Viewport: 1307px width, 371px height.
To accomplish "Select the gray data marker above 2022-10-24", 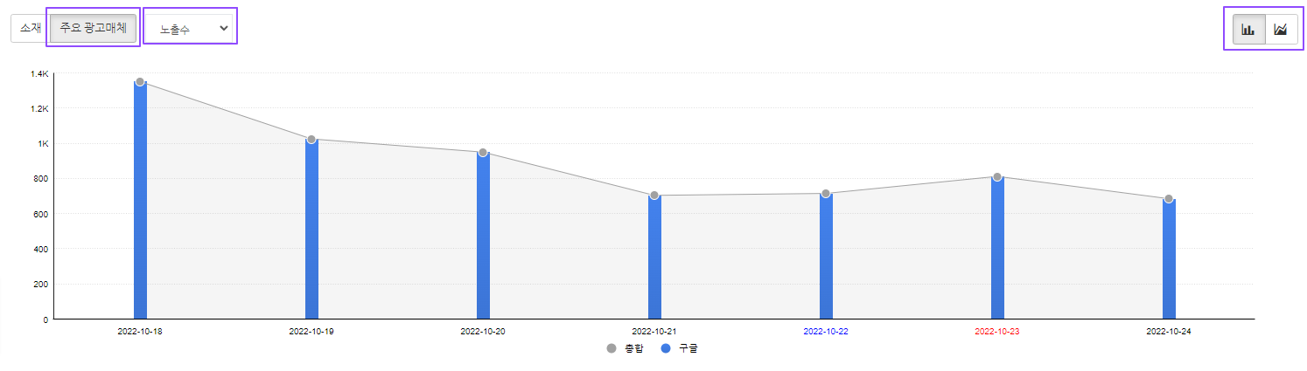I will point(1169,199).
